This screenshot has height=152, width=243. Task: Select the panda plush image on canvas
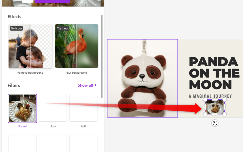142,78
